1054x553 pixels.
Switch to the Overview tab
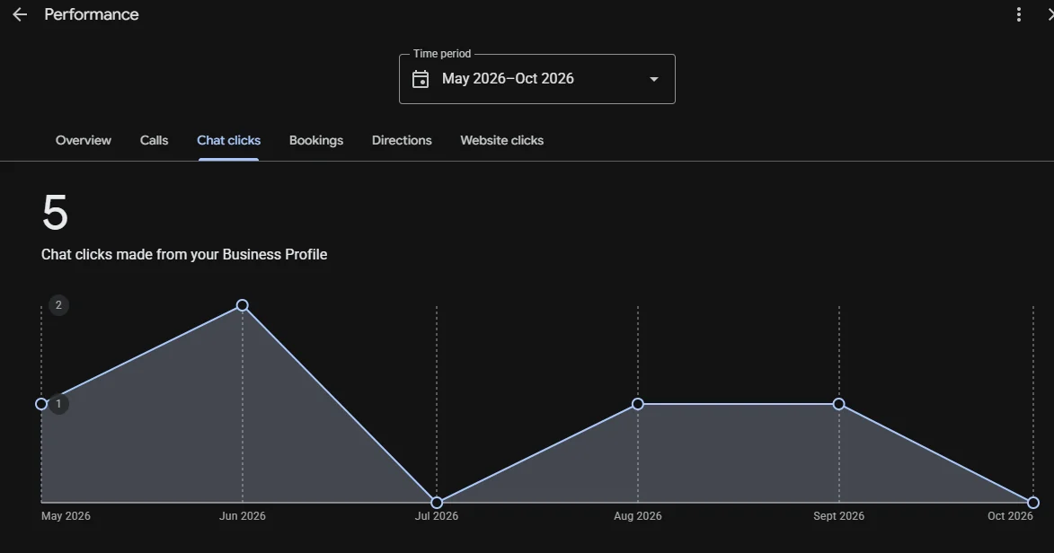[84, 140]
